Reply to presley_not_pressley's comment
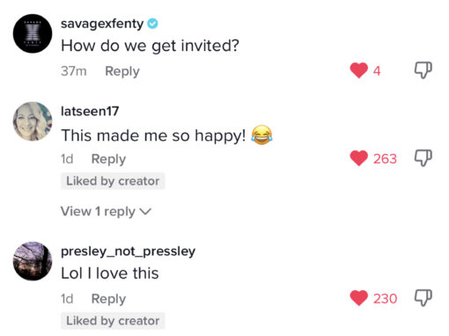449x336 pixels. coord(108,299)
